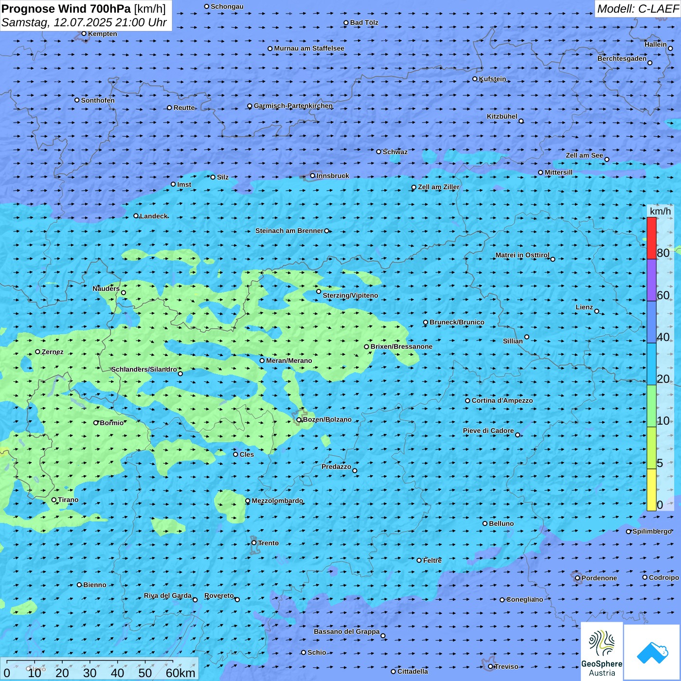Click the Meran/Merano label
This screenshot has height=681, width=681.
coord(289,360)
